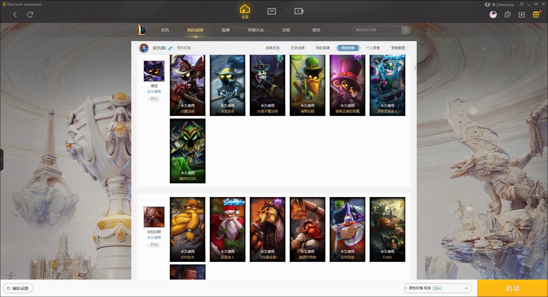Switch to 发现 tab
This screenshot has height=297, width=548.
pos(286,30)
